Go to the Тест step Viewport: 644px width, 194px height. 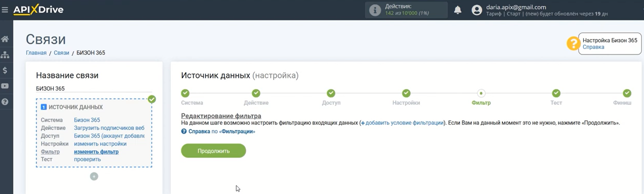click(x=556, y=93)
